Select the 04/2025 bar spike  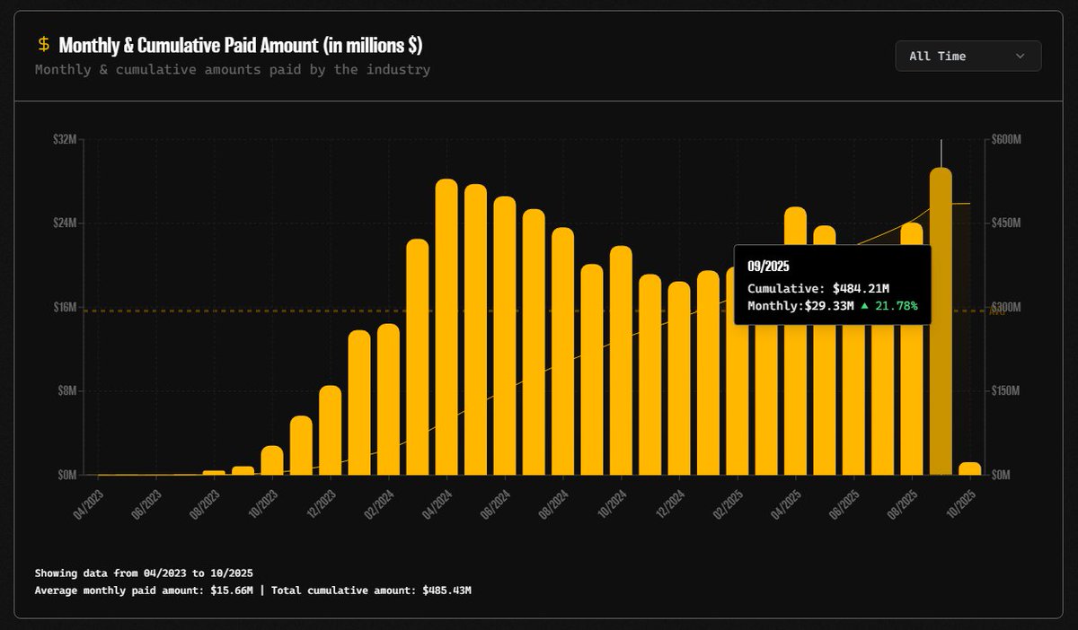tap(794, 341)
